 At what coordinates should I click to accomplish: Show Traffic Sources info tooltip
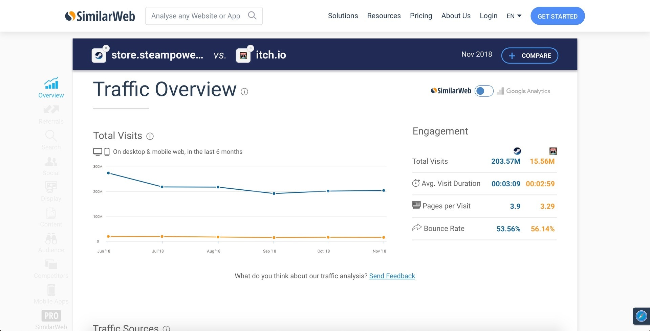tap(166, 328)
